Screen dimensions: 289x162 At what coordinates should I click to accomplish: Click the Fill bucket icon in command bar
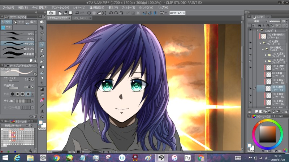point(99,13)
